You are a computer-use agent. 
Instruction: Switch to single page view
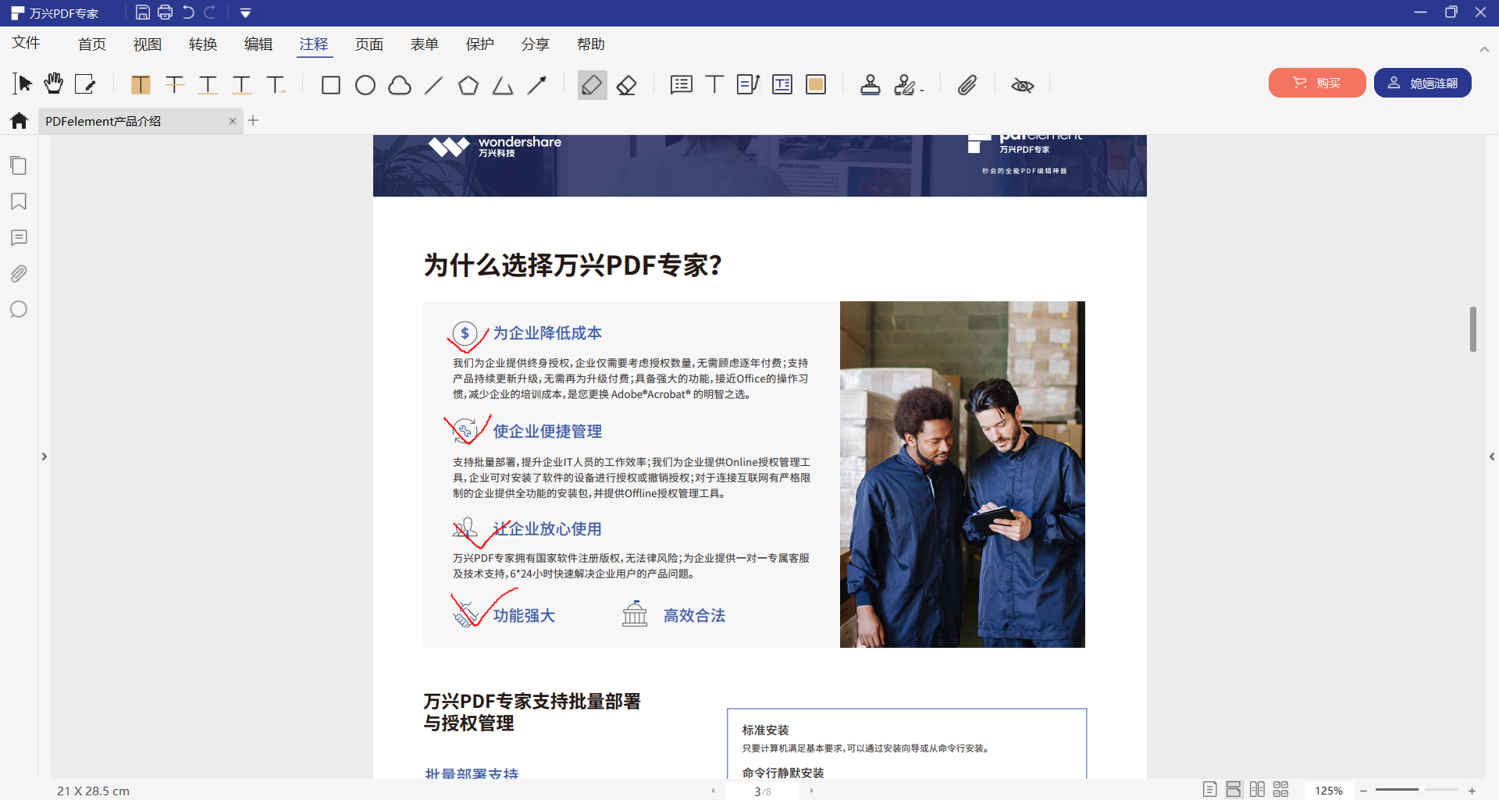coord(1210,790)
